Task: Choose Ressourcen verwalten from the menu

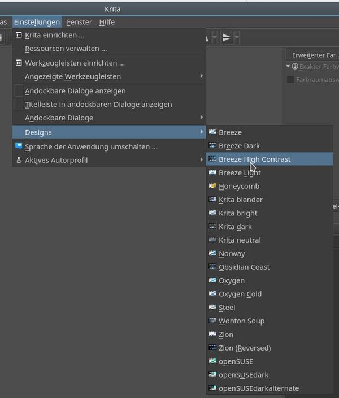Action: [x=66, y=49]
